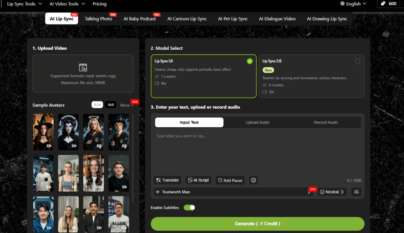
Task: Disable the Enable Subtitles toggle
Action: (x=189, y=208)
